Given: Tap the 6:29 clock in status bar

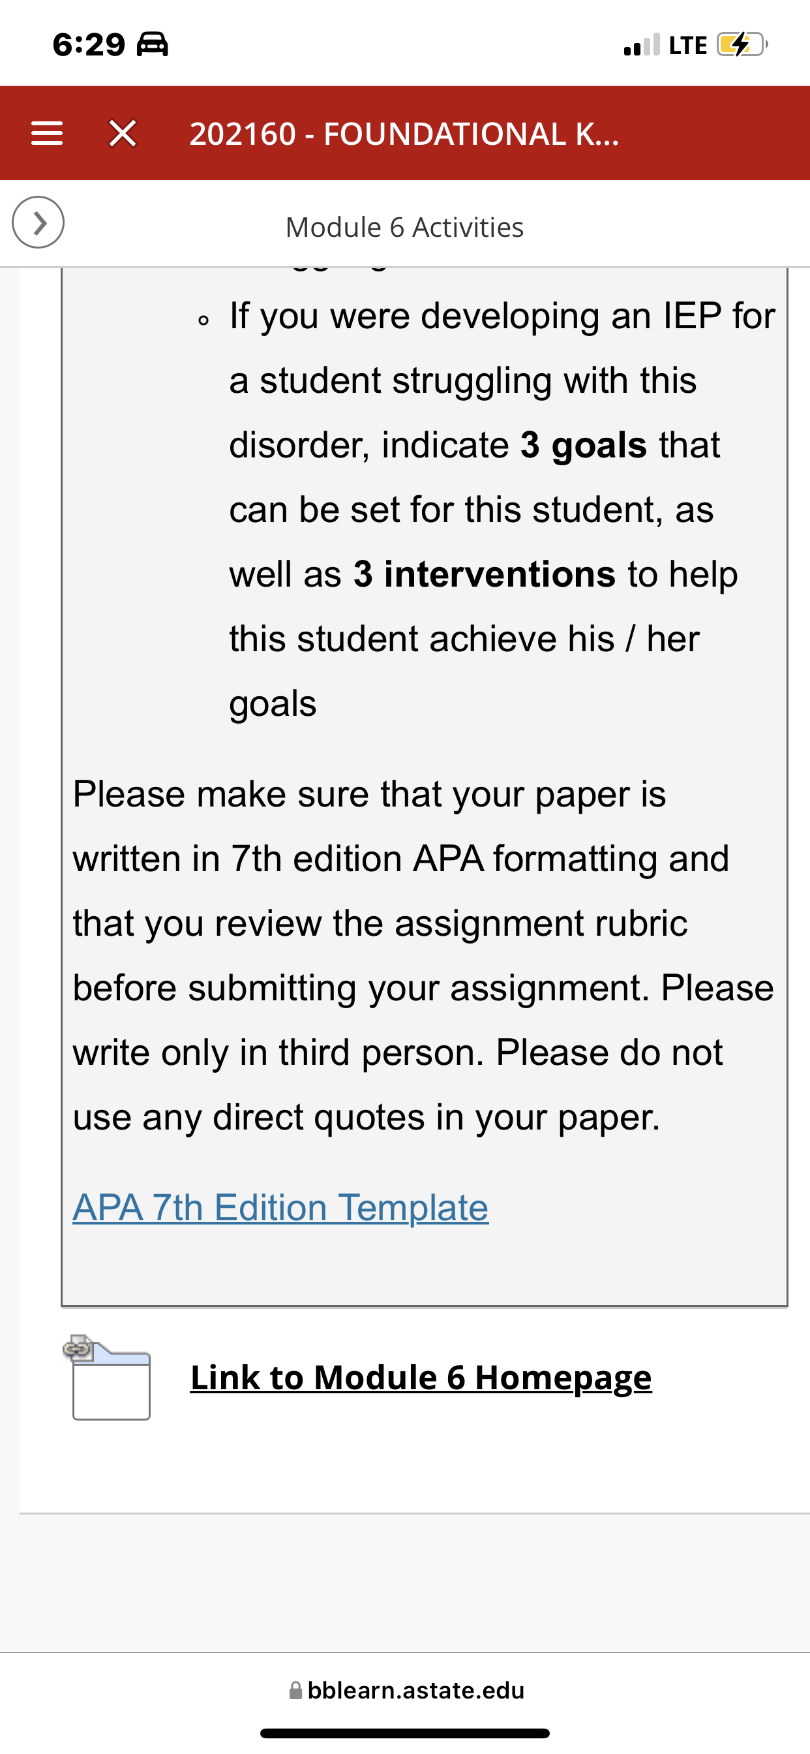Looking at the screenshot, I should (x=89, y=45).
